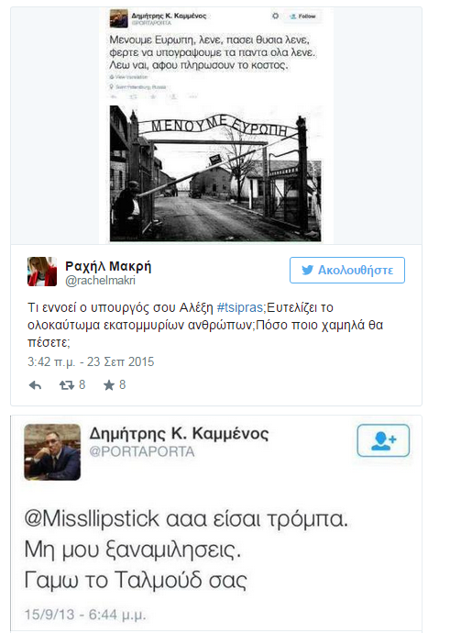Open the 3:42 π.μ. - 23 Σεπ 2015 timestamp

pos(91,361)
